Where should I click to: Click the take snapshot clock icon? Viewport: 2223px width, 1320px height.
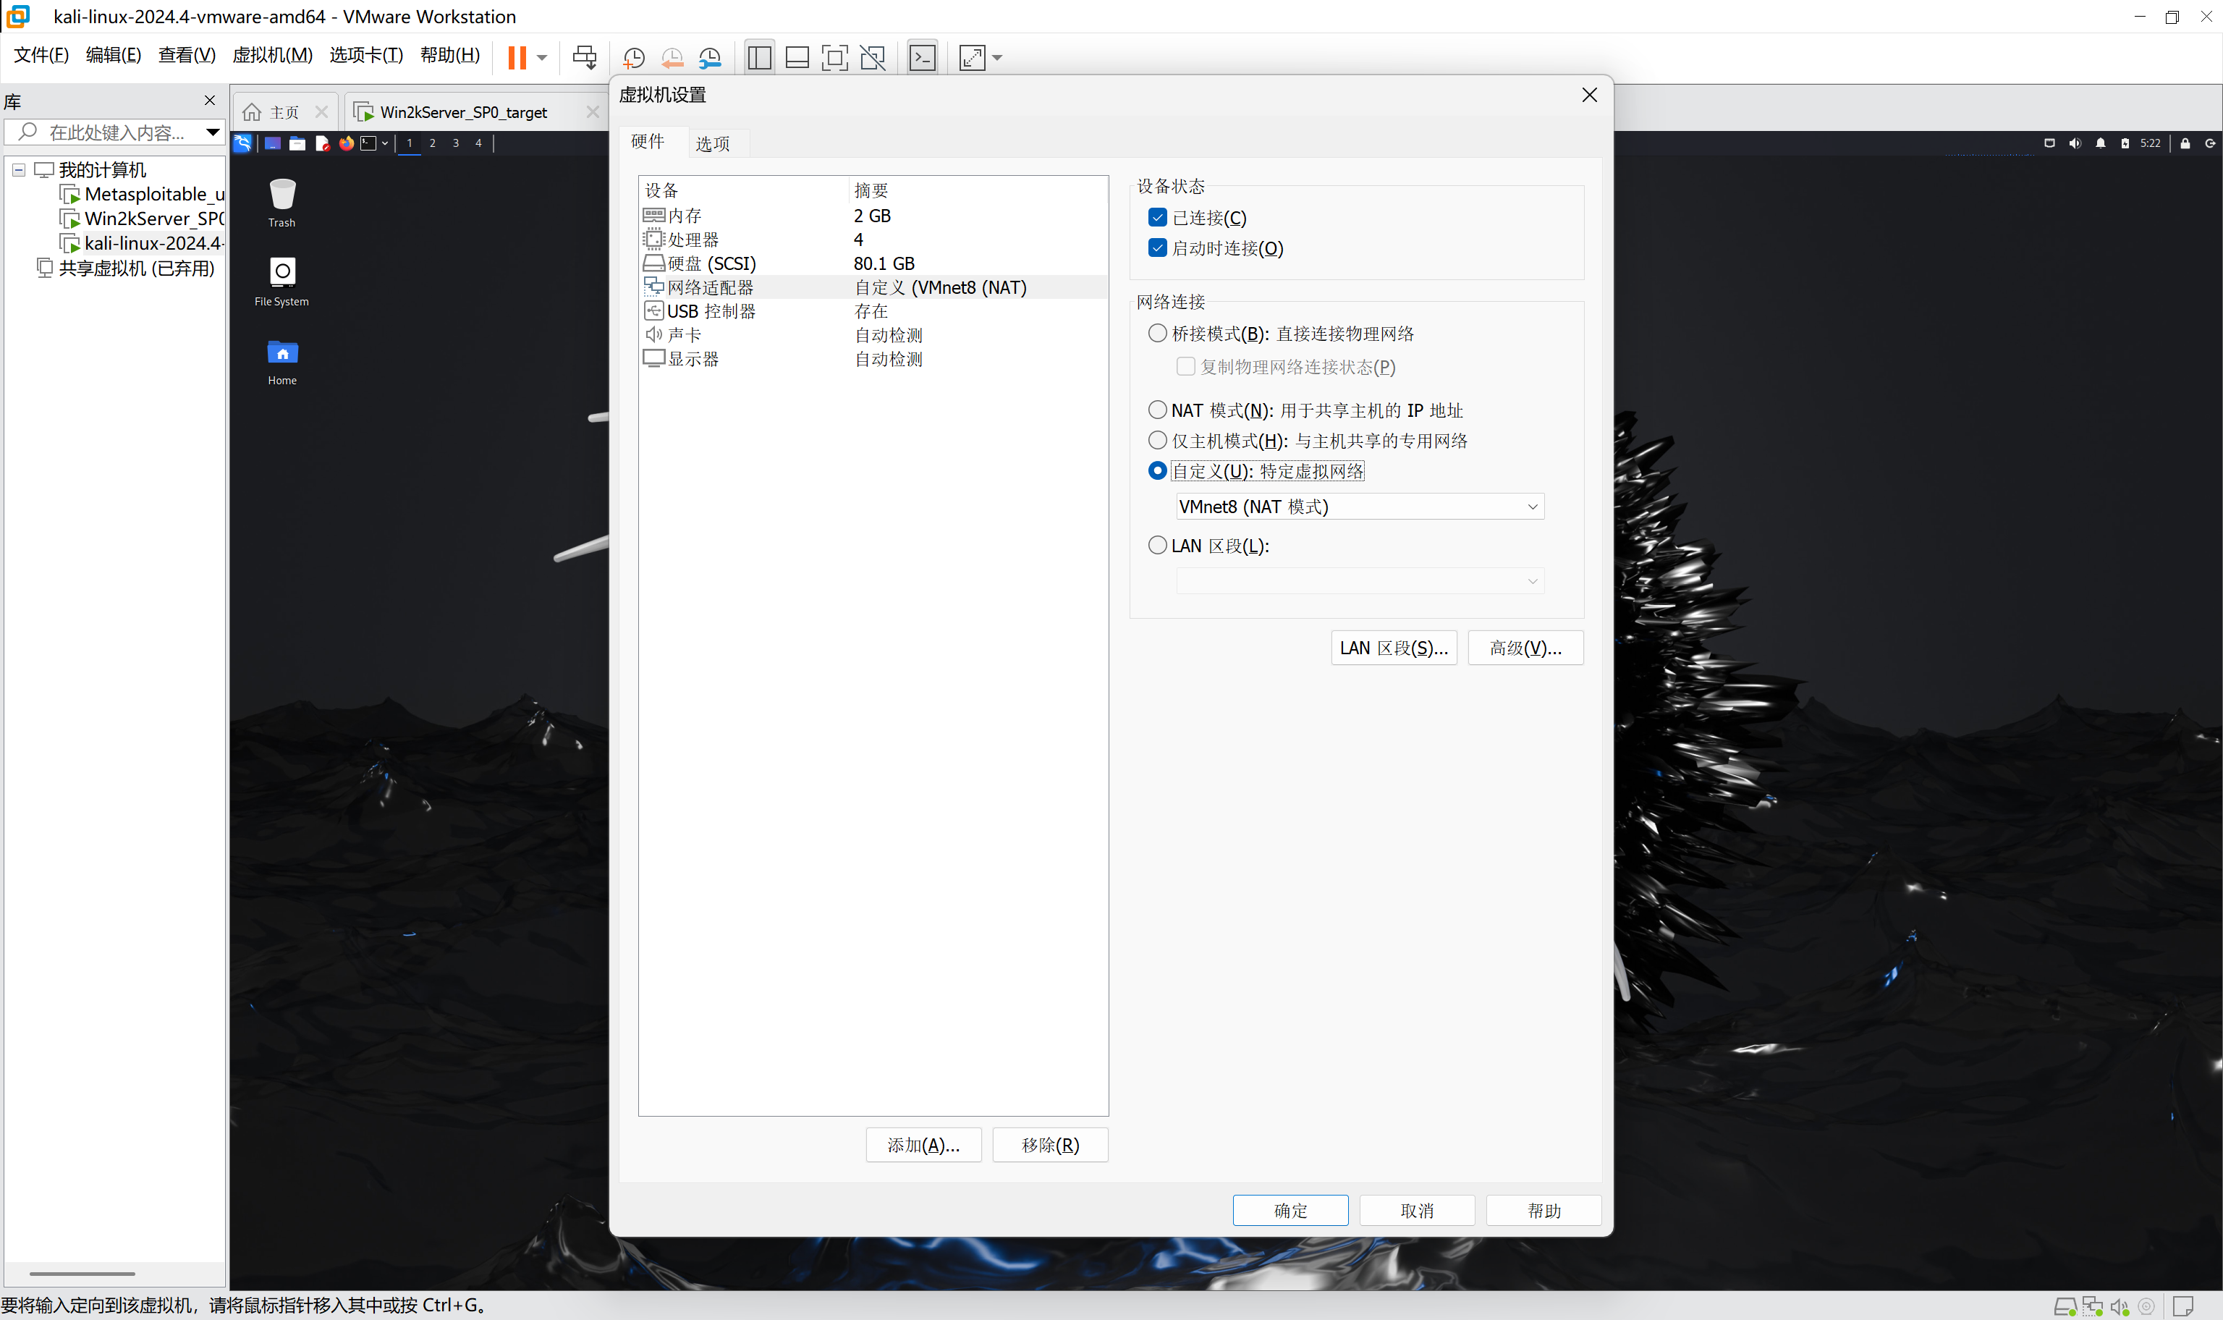point(633,58)
